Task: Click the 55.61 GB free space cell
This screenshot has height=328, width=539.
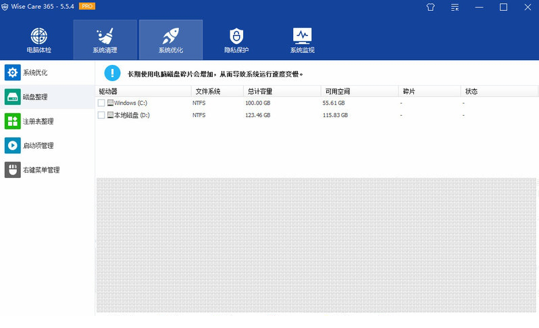Action: 334,103
